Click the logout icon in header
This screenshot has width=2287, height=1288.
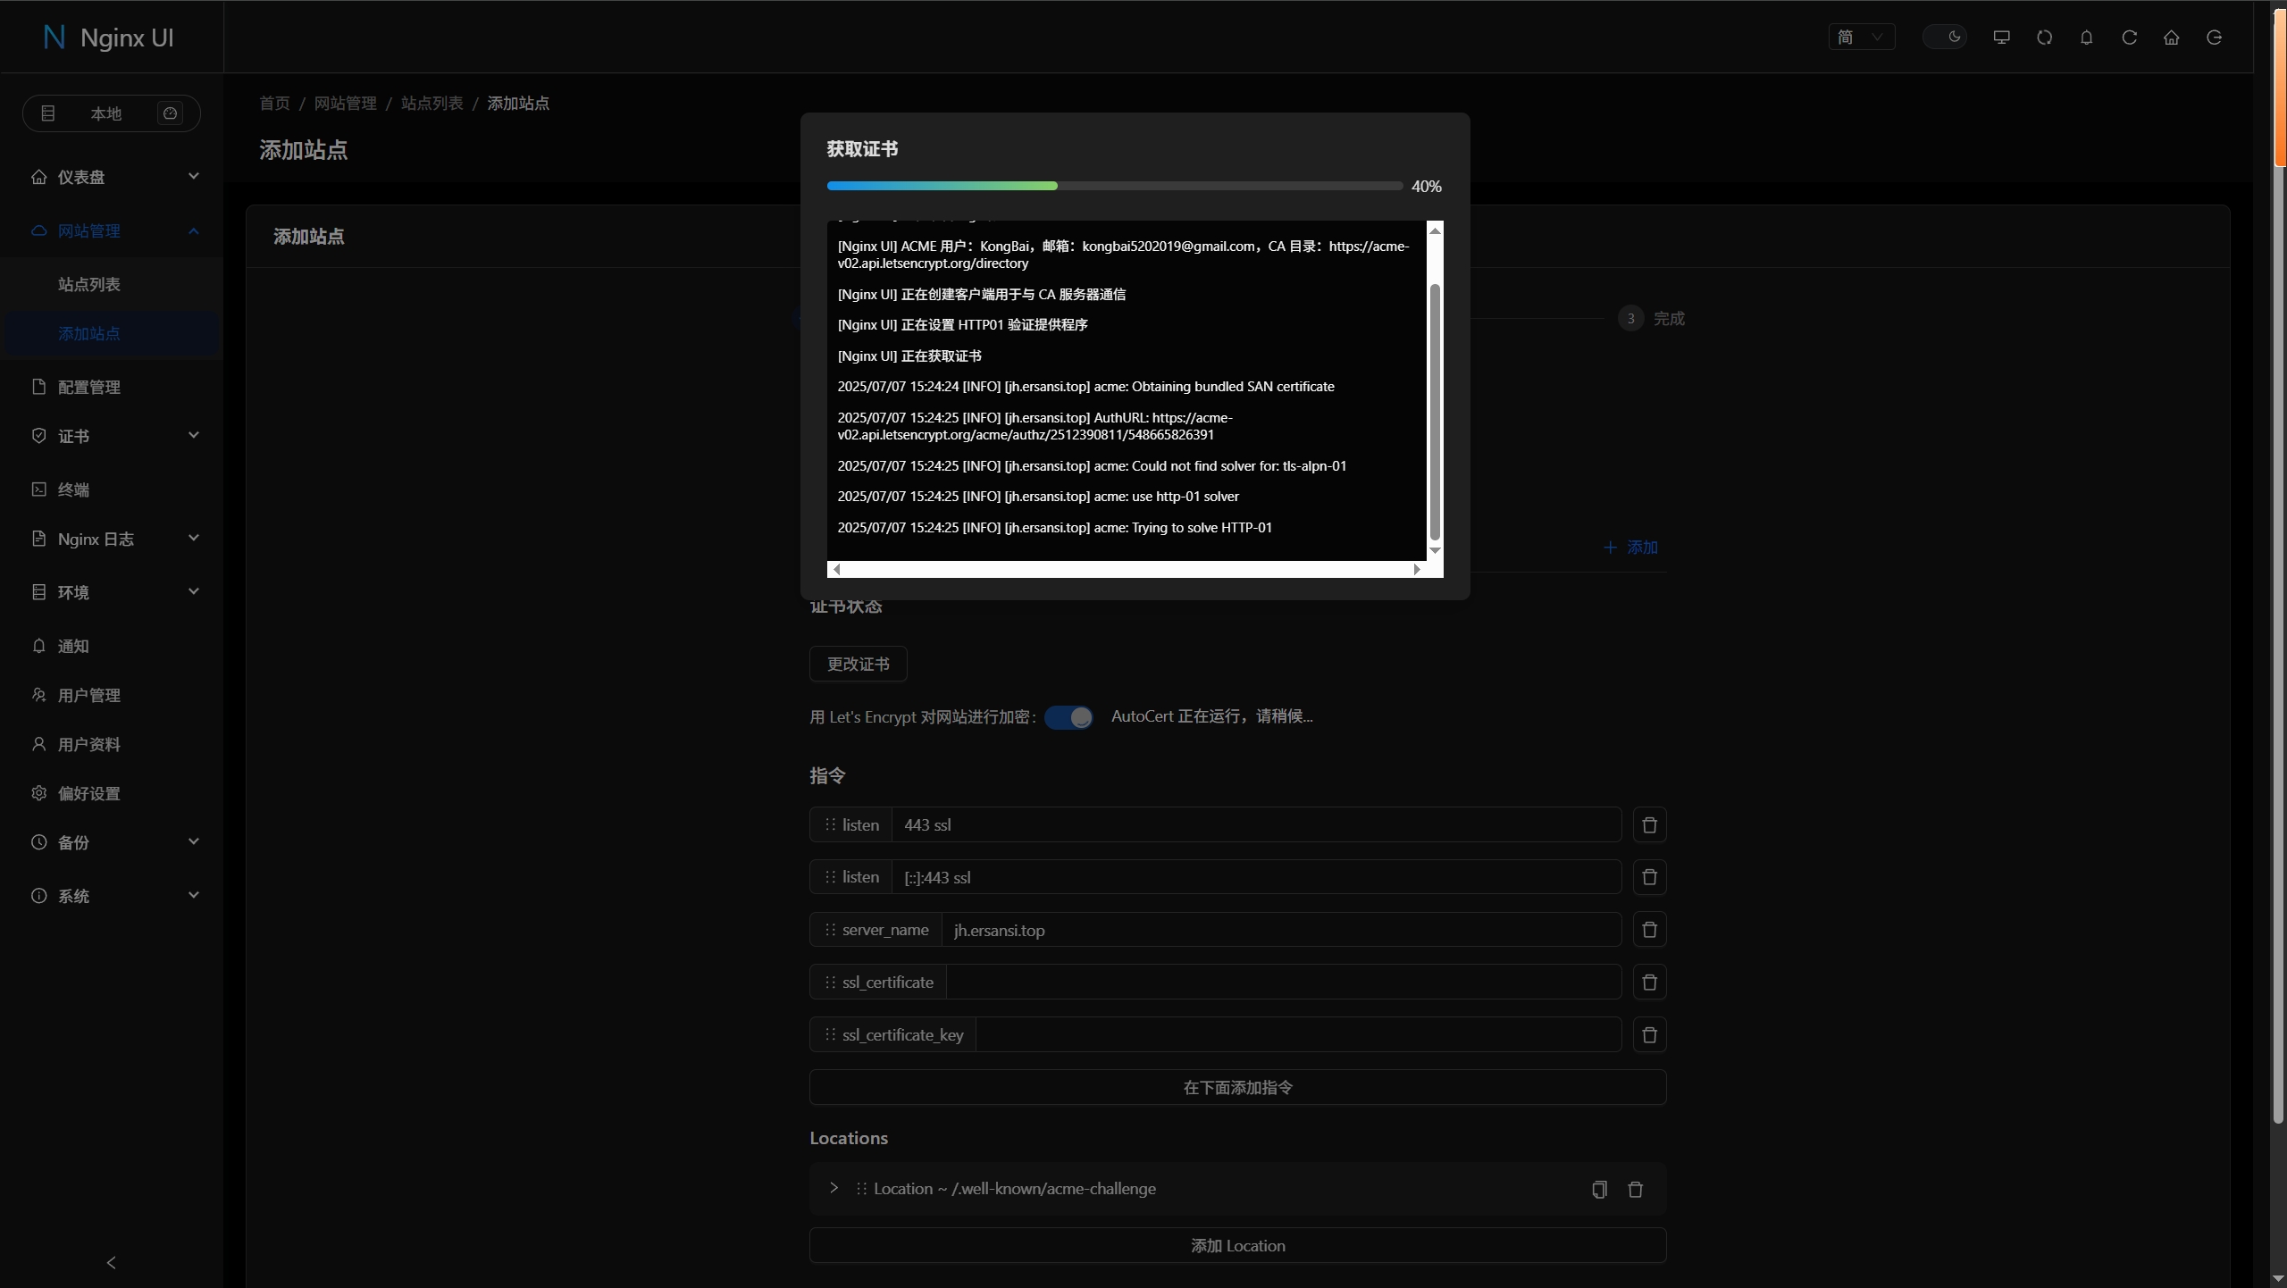coord(2214,37)
